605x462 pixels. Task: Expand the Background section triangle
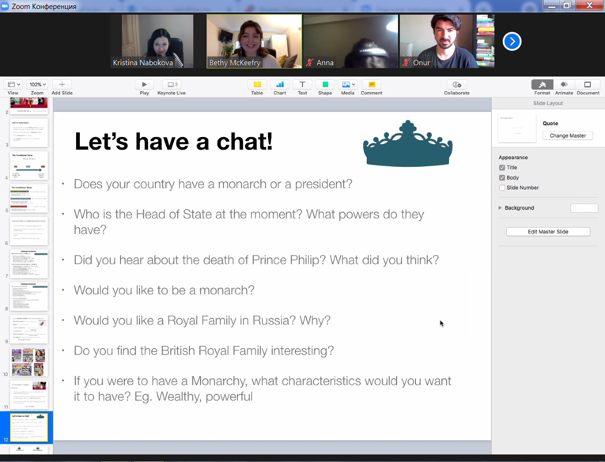tap(500, 208)
